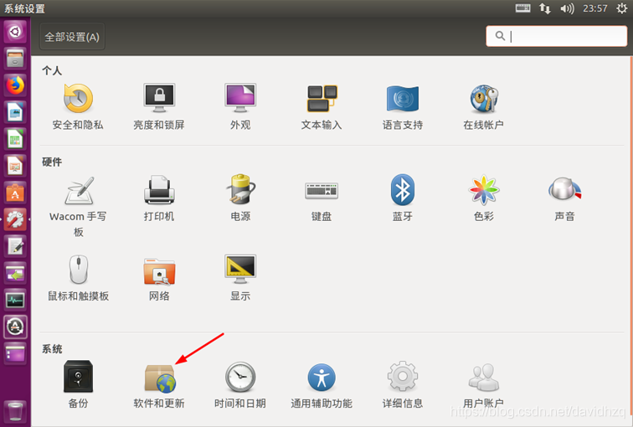Screen dimensions: 633x427
Task: Open the Trash in the launcher
Action: click(x=15, y=411)
